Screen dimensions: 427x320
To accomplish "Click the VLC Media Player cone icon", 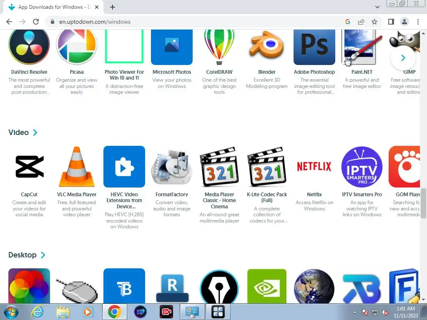I will pos(77,167).
